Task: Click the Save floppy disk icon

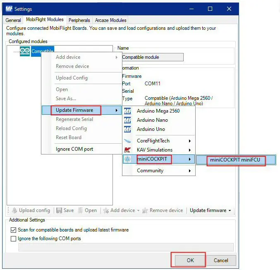Action: coord(59,210)
